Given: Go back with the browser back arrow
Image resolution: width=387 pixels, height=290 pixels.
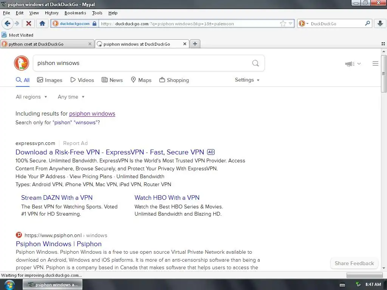Looking at the screenshot, I should point(7,23).
